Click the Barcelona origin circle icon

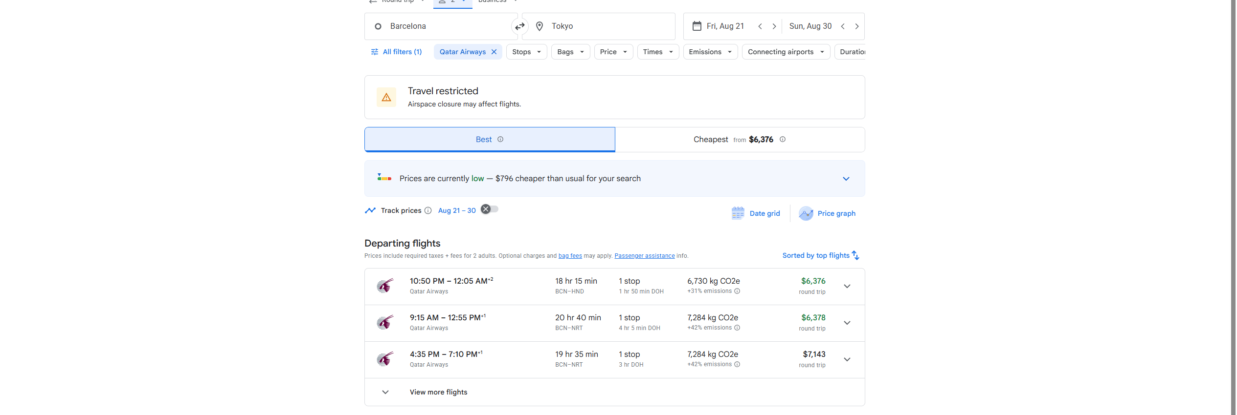click(x=378, y=26)
